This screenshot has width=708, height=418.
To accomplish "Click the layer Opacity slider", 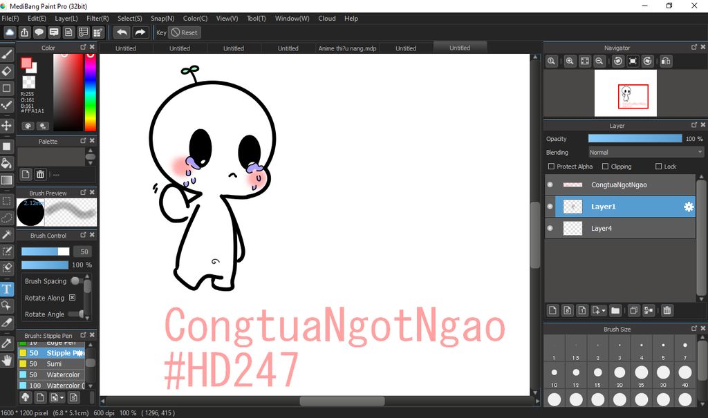I will (x=635, y=139).
